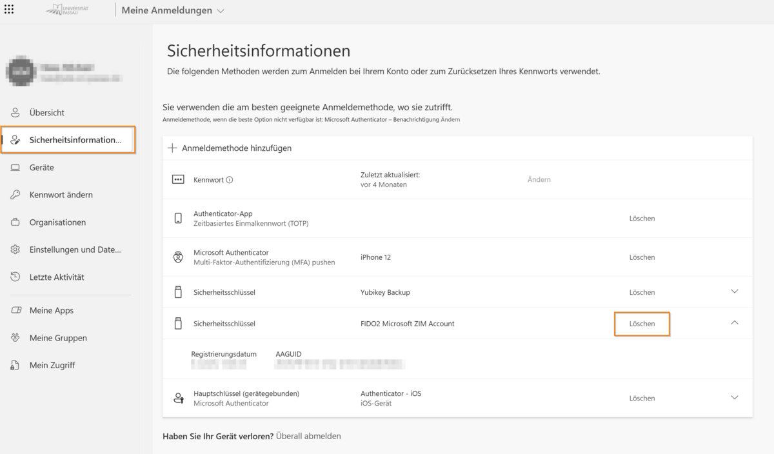Click the user profile avatar
774x454 pixels.
tap(19, 72)
